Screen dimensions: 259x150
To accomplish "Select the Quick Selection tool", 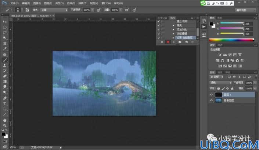I will click(5, 38).
